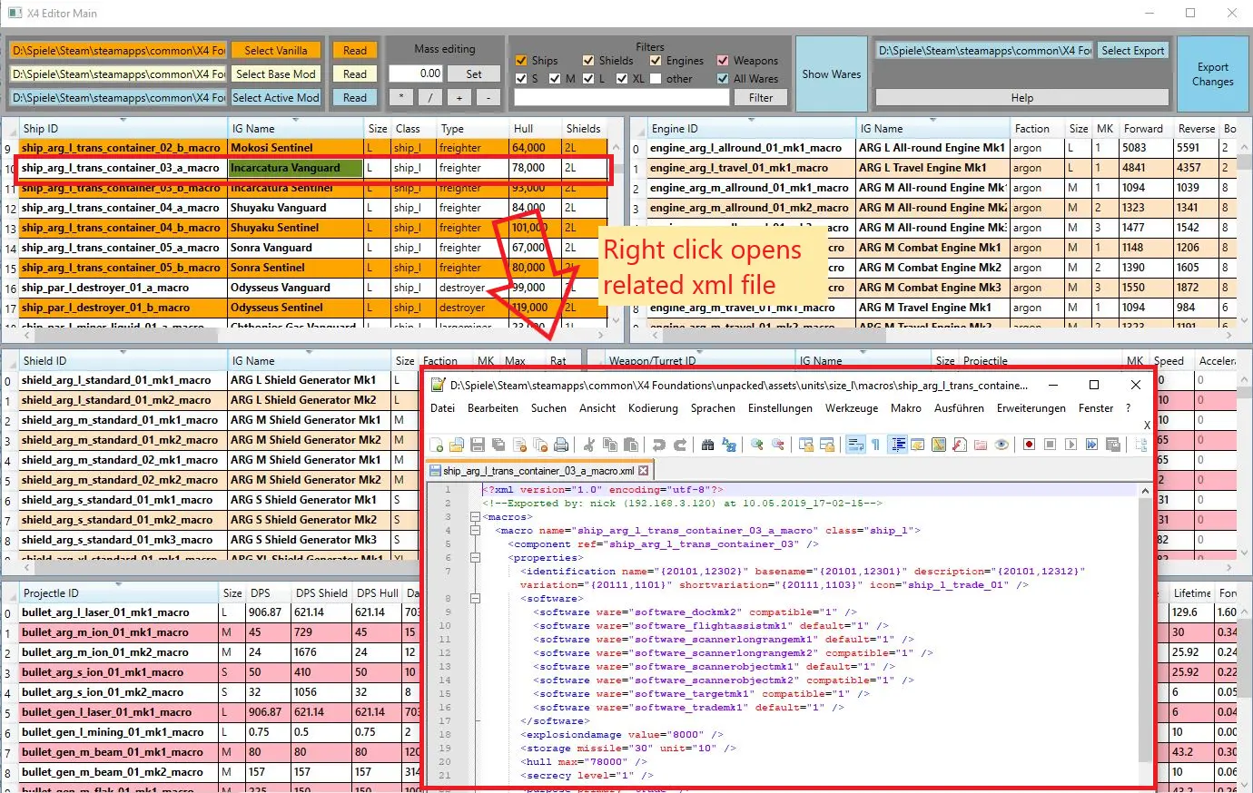Screen dimensions: 1253x793
Task: Open the Bearbeiten menu
Action: (493, 408)
